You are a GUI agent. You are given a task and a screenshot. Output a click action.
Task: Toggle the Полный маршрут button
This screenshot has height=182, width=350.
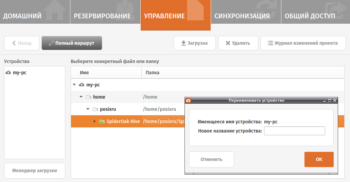pos(72,43)
